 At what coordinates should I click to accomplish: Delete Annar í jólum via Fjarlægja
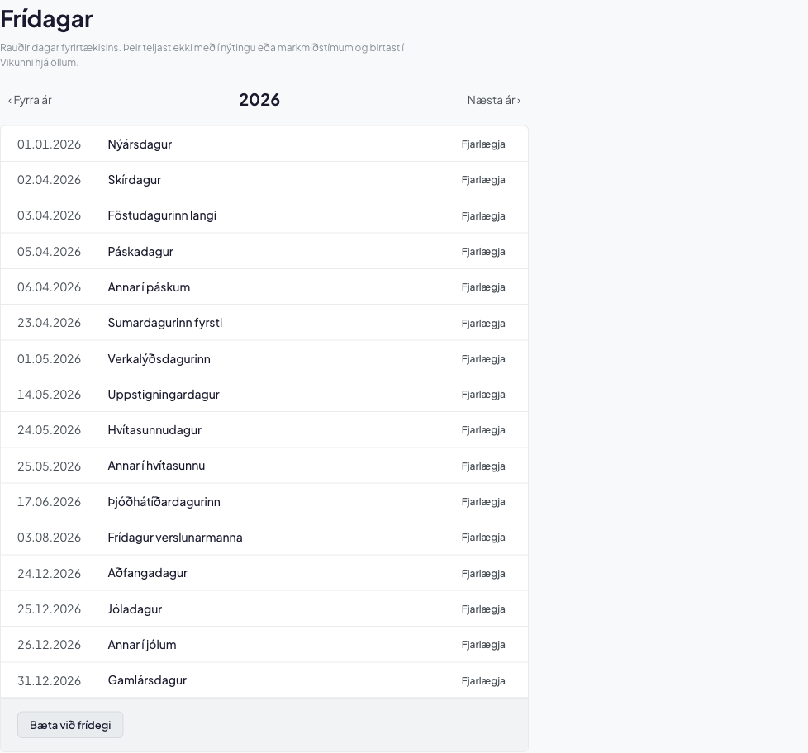coord(482,644)
